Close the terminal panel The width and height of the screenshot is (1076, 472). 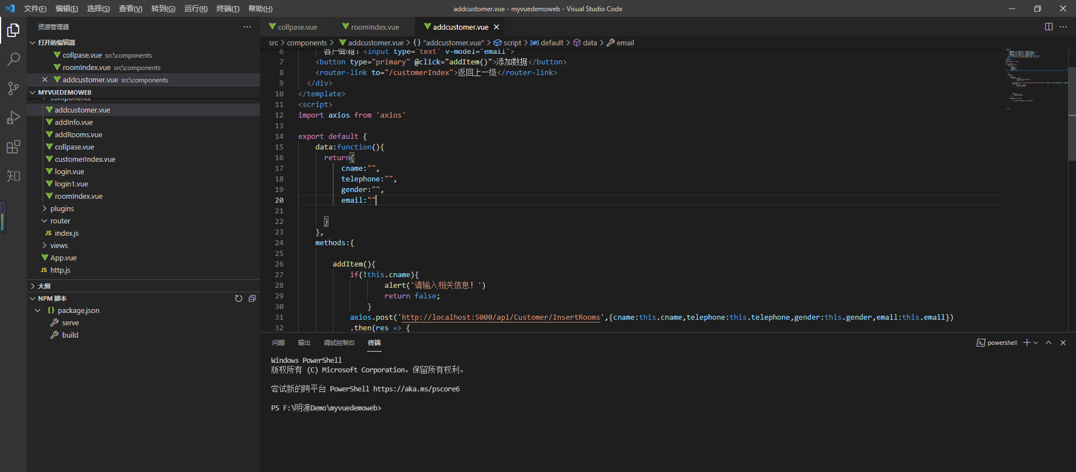click(1063, 343)
